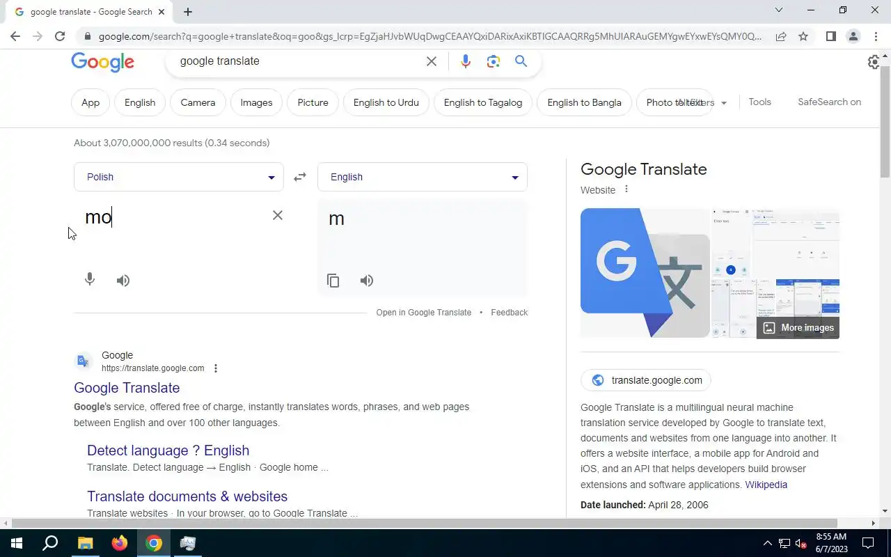Select the English to Tagalog chip
Image resolution: width=891 pixels, height=557 pixels.
pyautogui.click(x=483, y=102)
